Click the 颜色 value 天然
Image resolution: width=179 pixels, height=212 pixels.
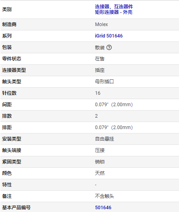[100, 173]
